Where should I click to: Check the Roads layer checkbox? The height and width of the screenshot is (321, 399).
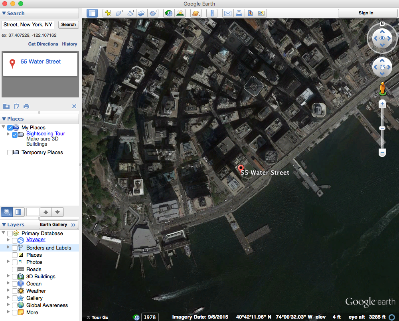(x=15, y=269)
